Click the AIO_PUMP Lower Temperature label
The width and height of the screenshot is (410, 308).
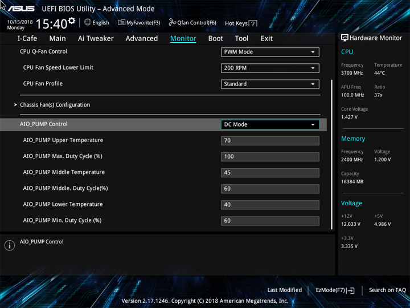pyautogui.click(x=63, y=204)
